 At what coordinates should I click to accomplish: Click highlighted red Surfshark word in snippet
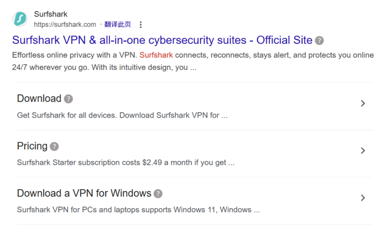156,55
